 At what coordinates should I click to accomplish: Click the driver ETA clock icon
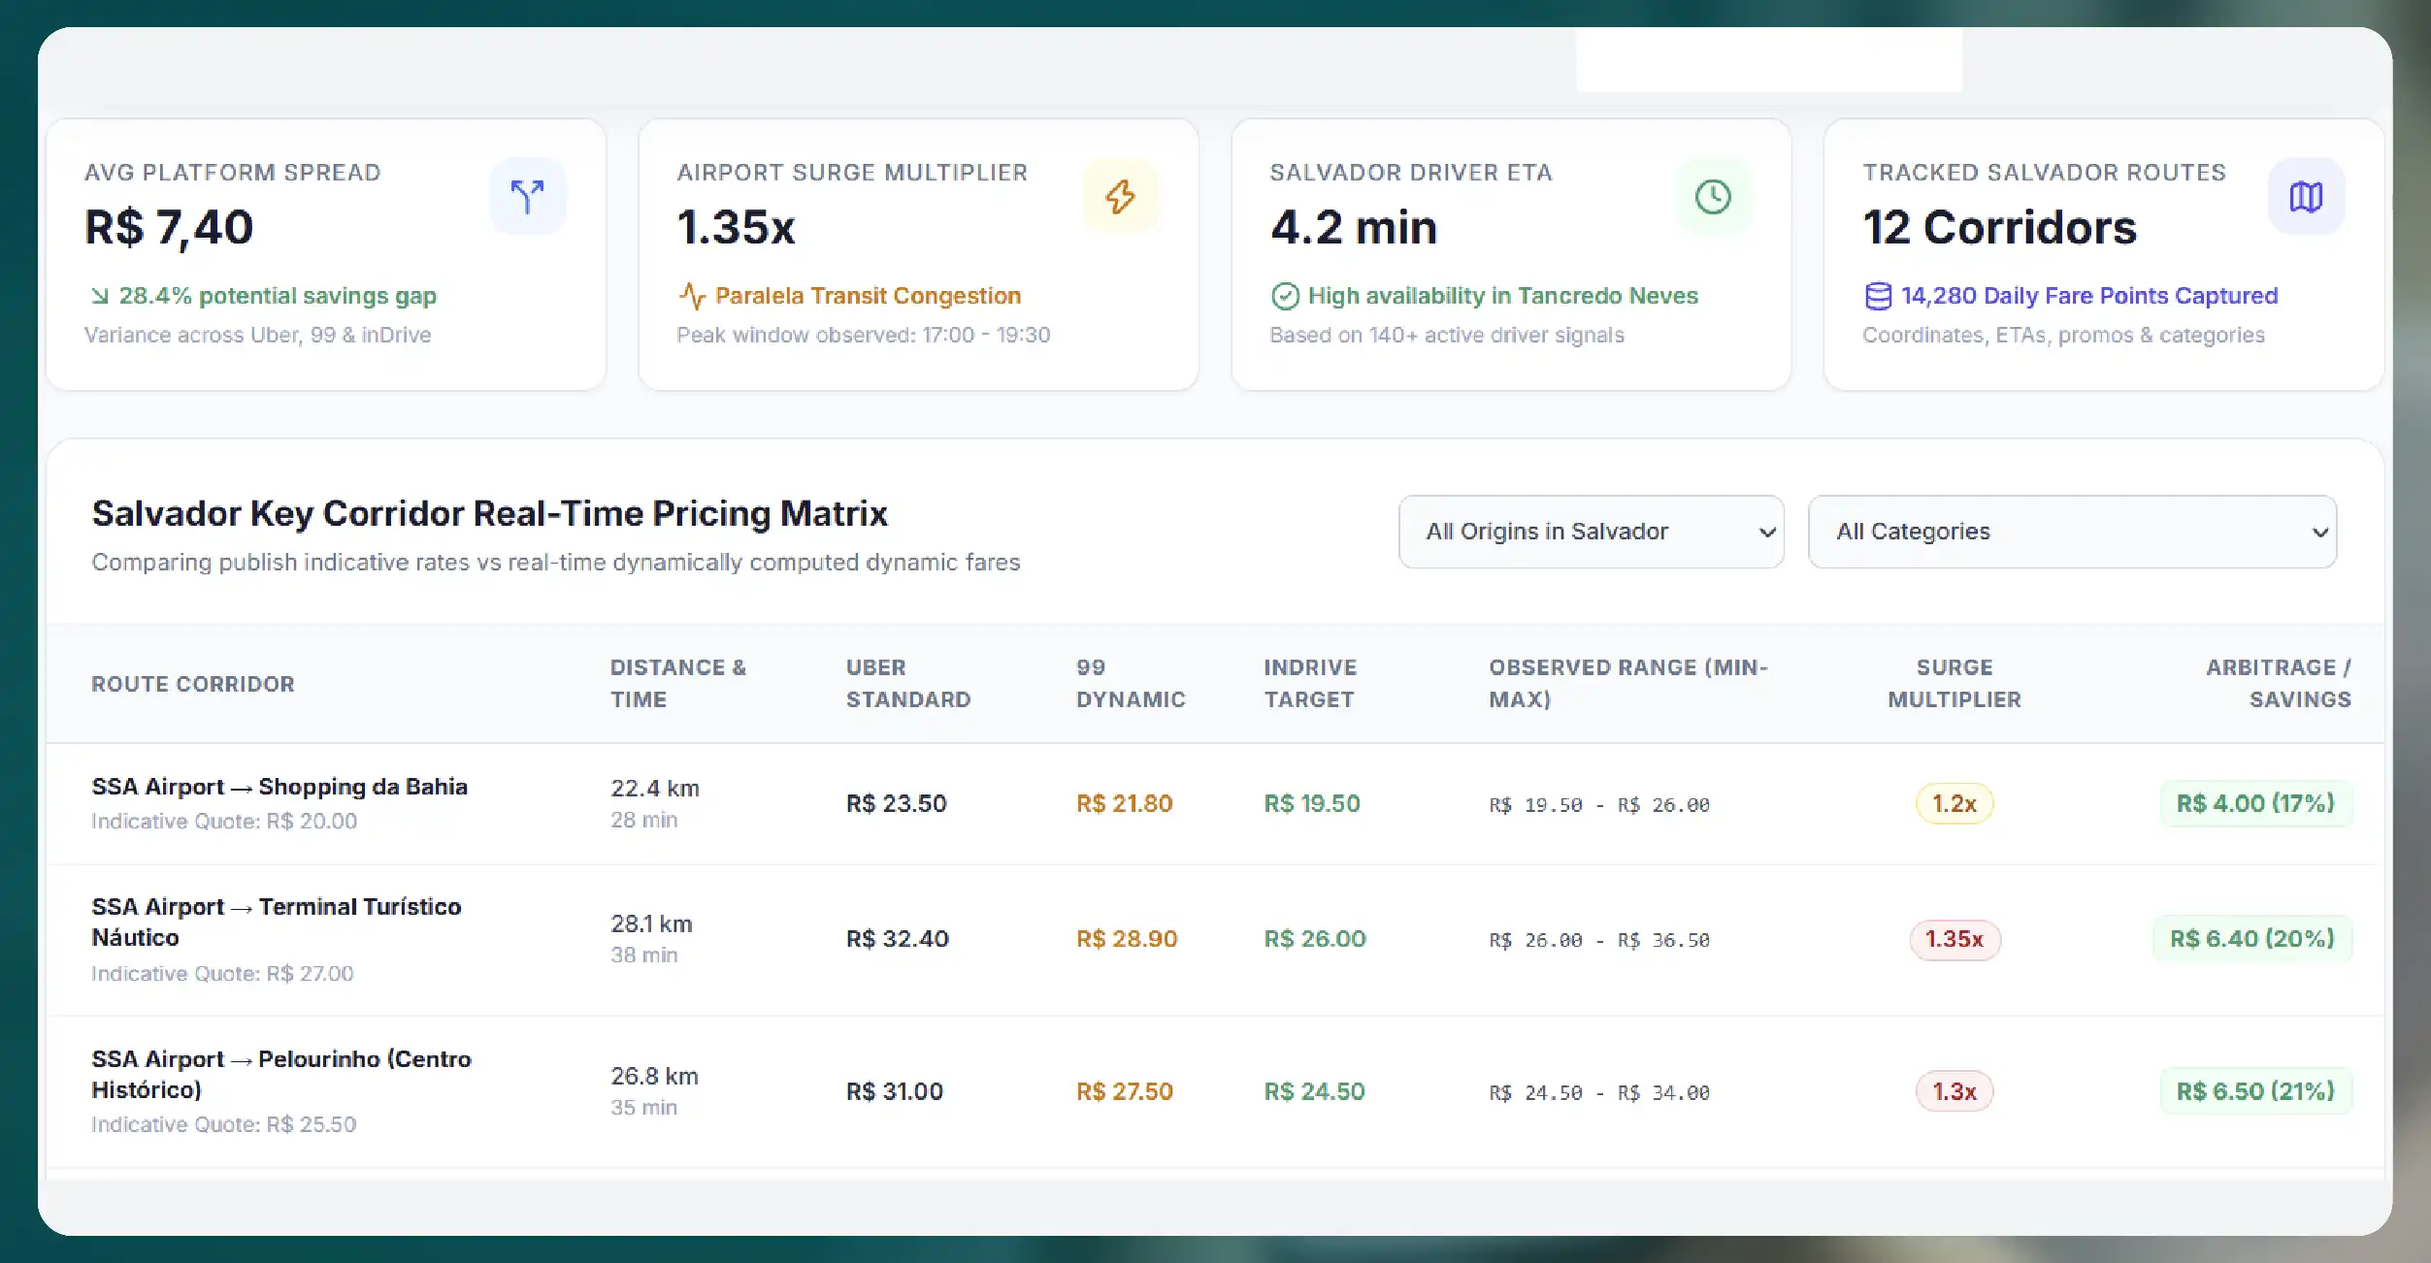point(1714,196)
